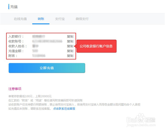
Task: Copy the 入款银行 value with 复制
Action: click(70, 37)
